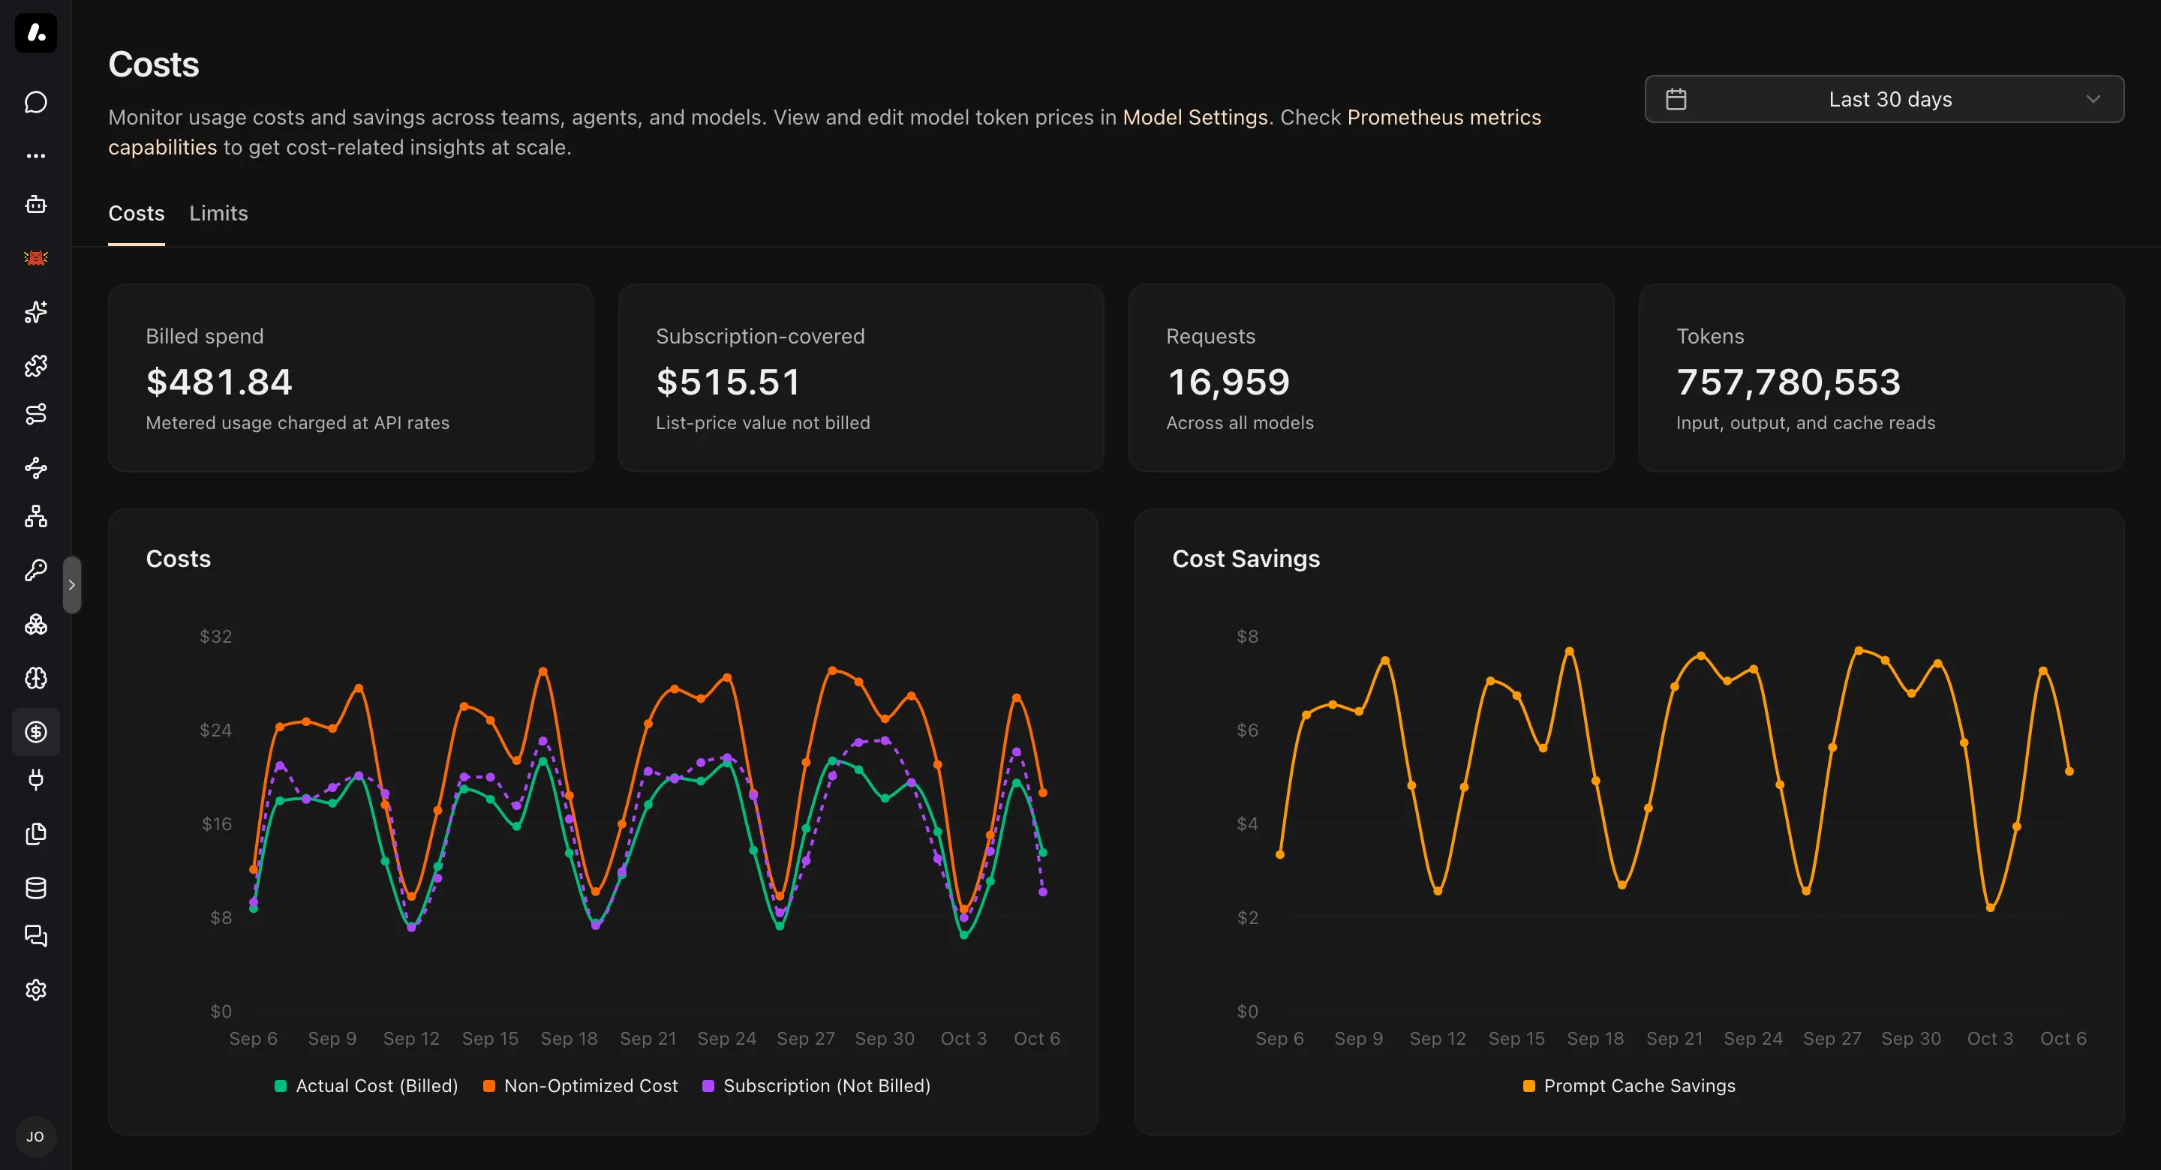This screenshot has width=2161, height=1170.
Task: Open the settings gear in sidebar
Action: tap(36, 990)
